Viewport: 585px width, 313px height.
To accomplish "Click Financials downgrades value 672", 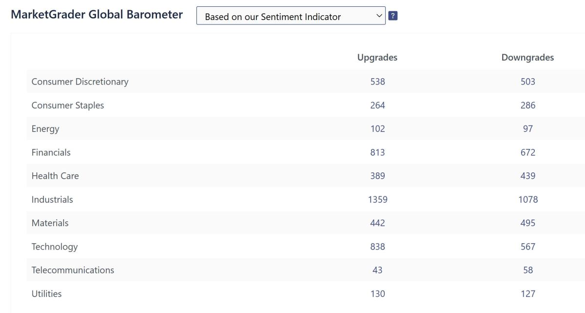I will pos(527,152).
